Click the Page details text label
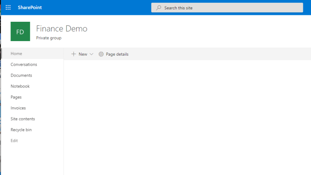Screen dimensions: 311x175 click(x=117, y=54)
